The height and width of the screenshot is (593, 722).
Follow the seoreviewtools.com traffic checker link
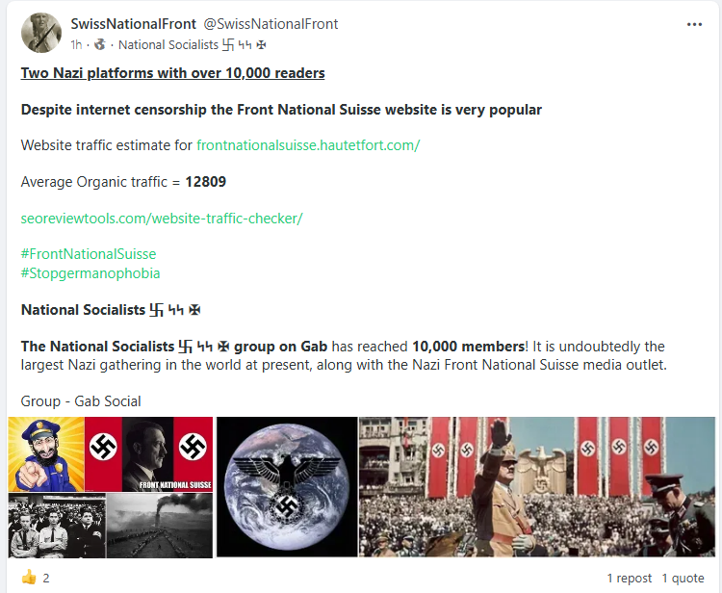pyautogui.click(x=162, y=219)
